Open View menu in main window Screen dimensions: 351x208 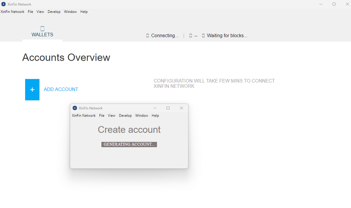coord(40,12)
